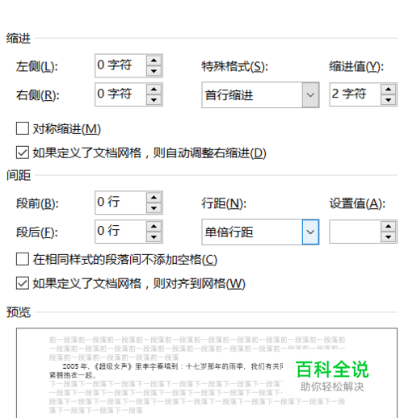Screen dimensions: 404x418
Task: Click the indent value field showing 2 字符
Action: tap(355, 94)
